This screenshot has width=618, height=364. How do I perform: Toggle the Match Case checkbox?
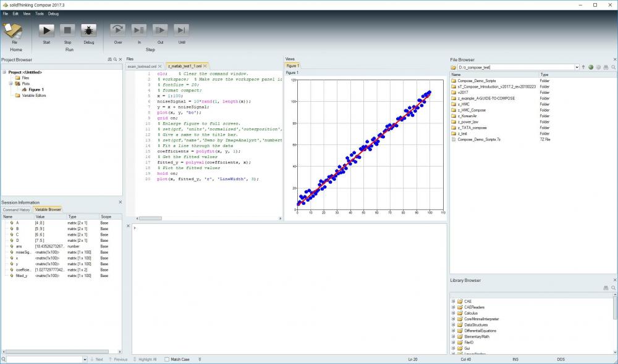click(x=167, y=359)
